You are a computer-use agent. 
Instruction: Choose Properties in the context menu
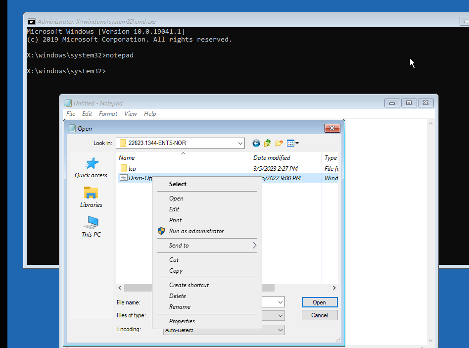[207, 321]
